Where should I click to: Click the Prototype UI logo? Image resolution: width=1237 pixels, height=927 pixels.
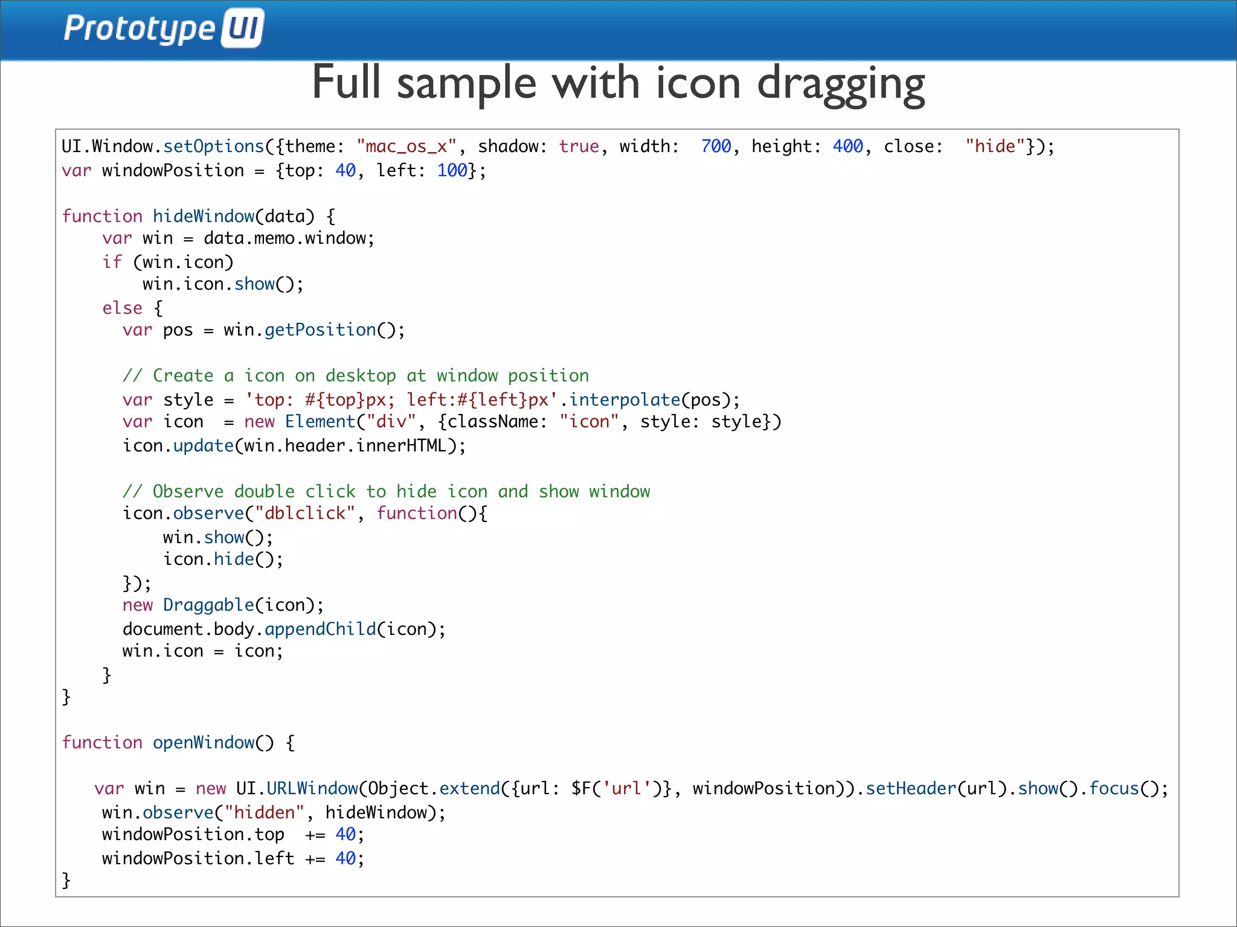(163, 28)
